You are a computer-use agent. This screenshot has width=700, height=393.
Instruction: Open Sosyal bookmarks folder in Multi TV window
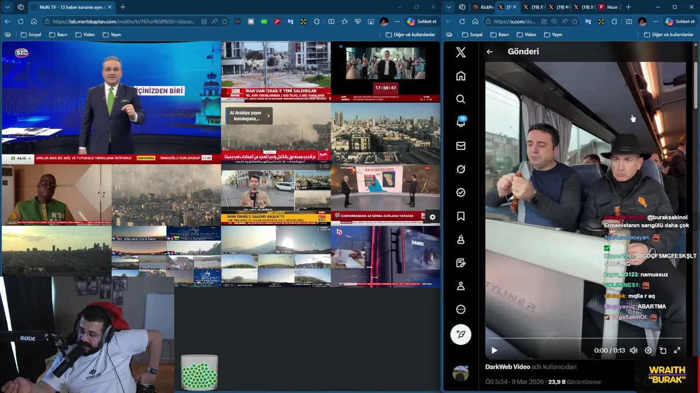(31, 34)
